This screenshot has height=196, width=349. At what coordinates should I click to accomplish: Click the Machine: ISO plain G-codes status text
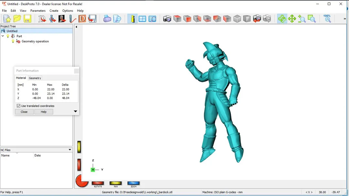coord(222,192)
